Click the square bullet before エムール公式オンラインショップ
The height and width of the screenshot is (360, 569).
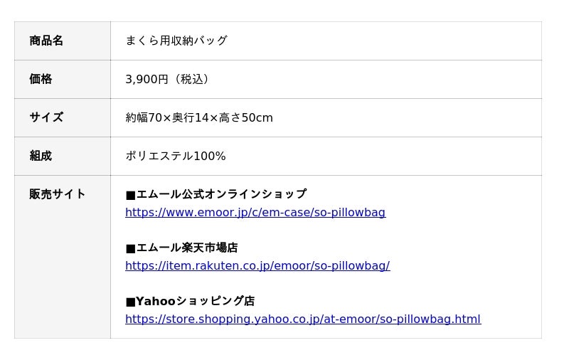tap(130, 195)
